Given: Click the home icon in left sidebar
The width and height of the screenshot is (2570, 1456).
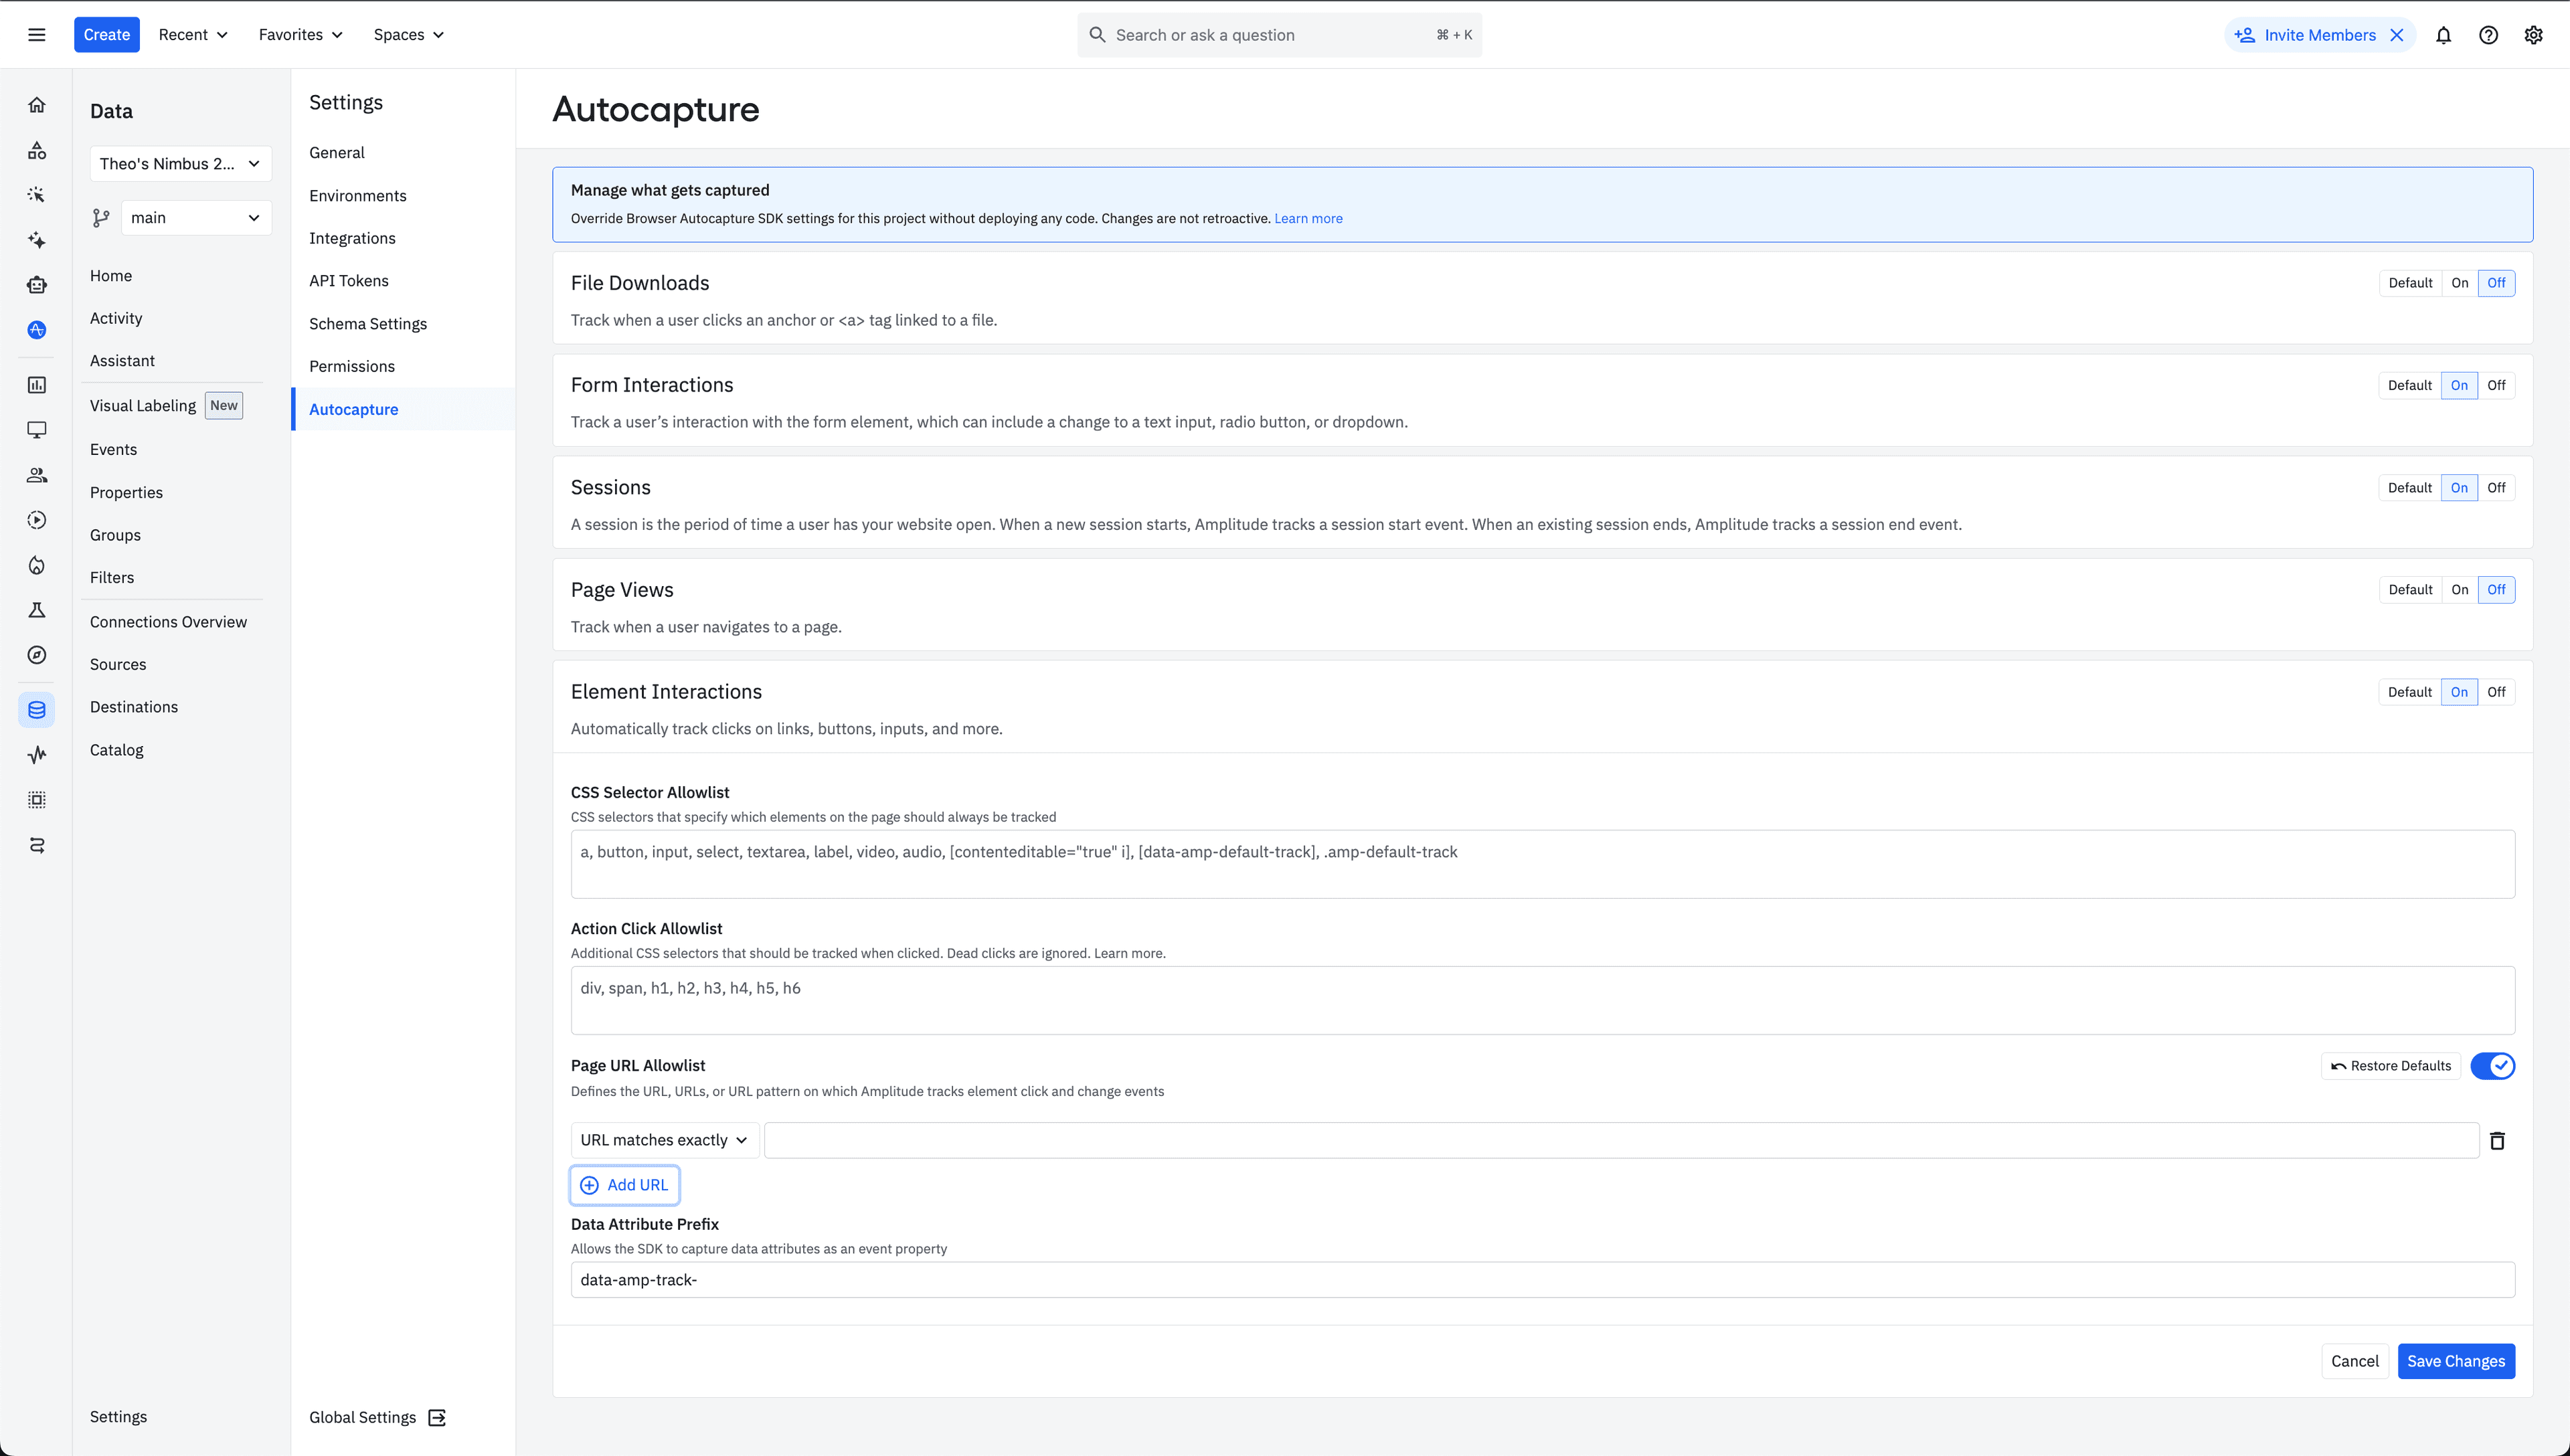Looking at the screenshot, I should coord(37,105).
